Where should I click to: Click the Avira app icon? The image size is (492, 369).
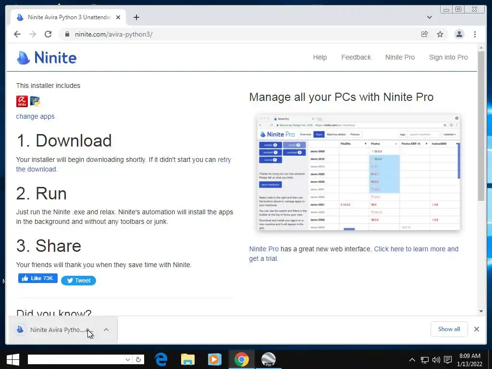[22, 101]
